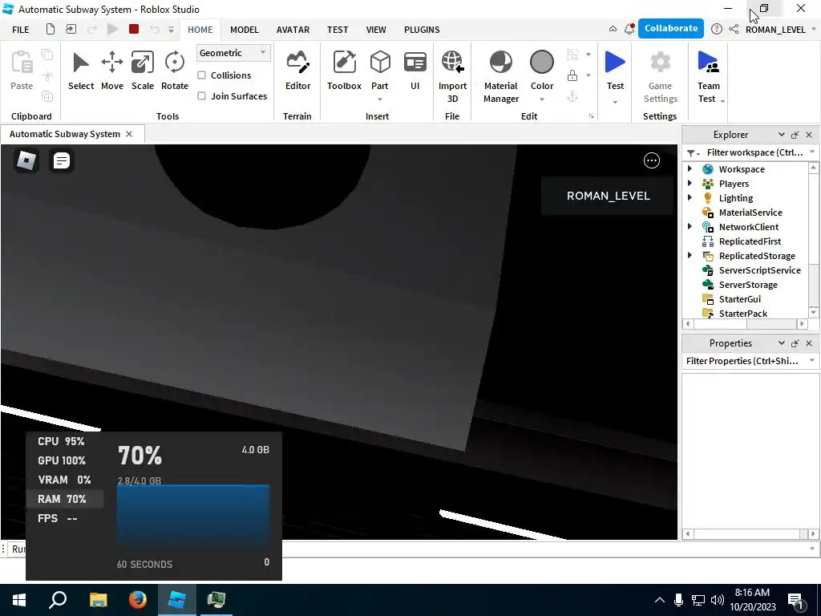Click the red Stop button in quick access bar
This screenshot has width=821, height=616.
134,30
